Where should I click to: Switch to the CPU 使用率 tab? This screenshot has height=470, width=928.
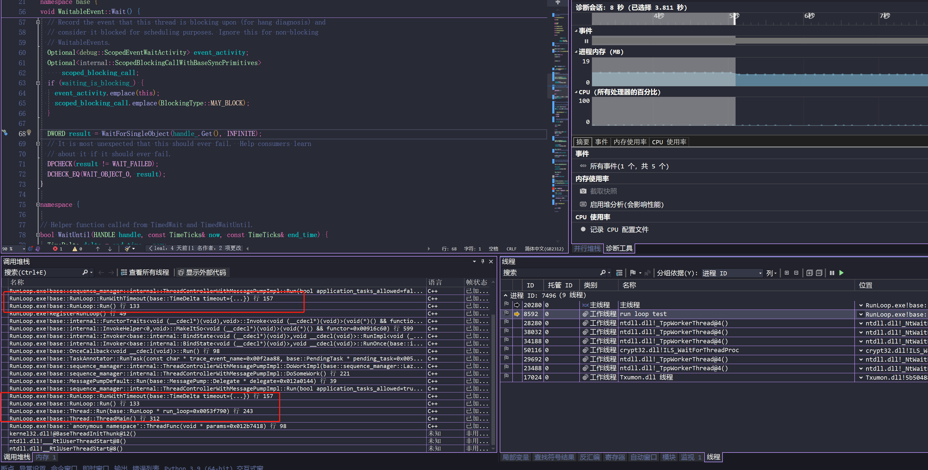pos(669,142)
